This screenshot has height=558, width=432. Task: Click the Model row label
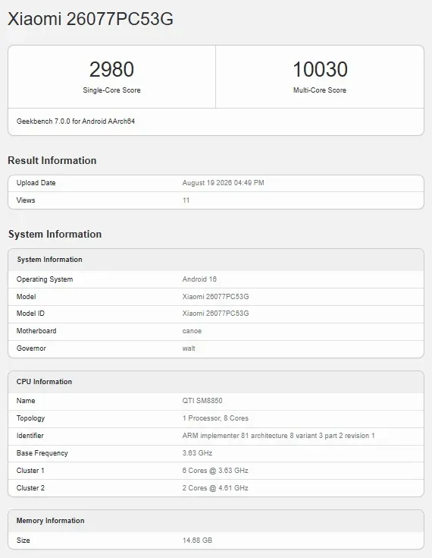[26, 297]
